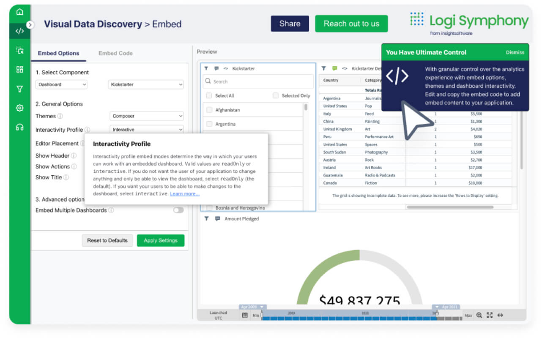Click the Show Actions info icon

(74, 166)
